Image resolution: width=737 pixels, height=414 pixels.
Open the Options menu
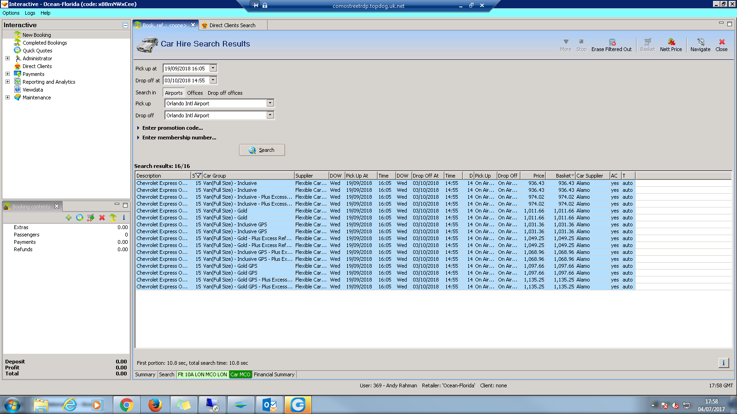pos(11,13)
